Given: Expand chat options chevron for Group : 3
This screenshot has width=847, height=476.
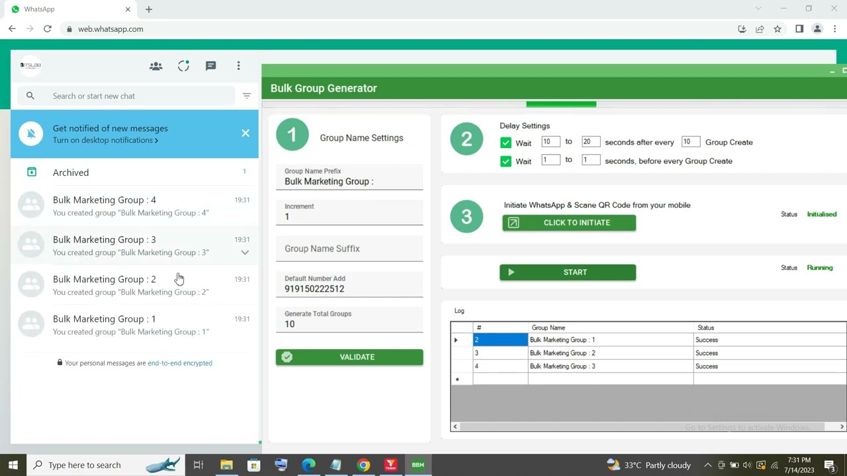Looking at the screenshot, I should click(x=245, y=253).
